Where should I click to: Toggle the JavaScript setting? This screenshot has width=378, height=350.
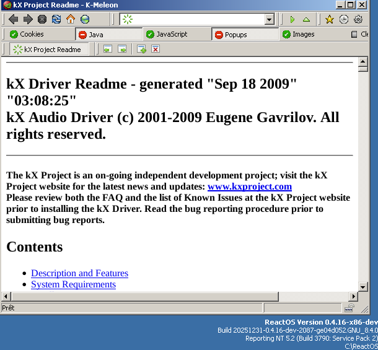coord(166,34)
